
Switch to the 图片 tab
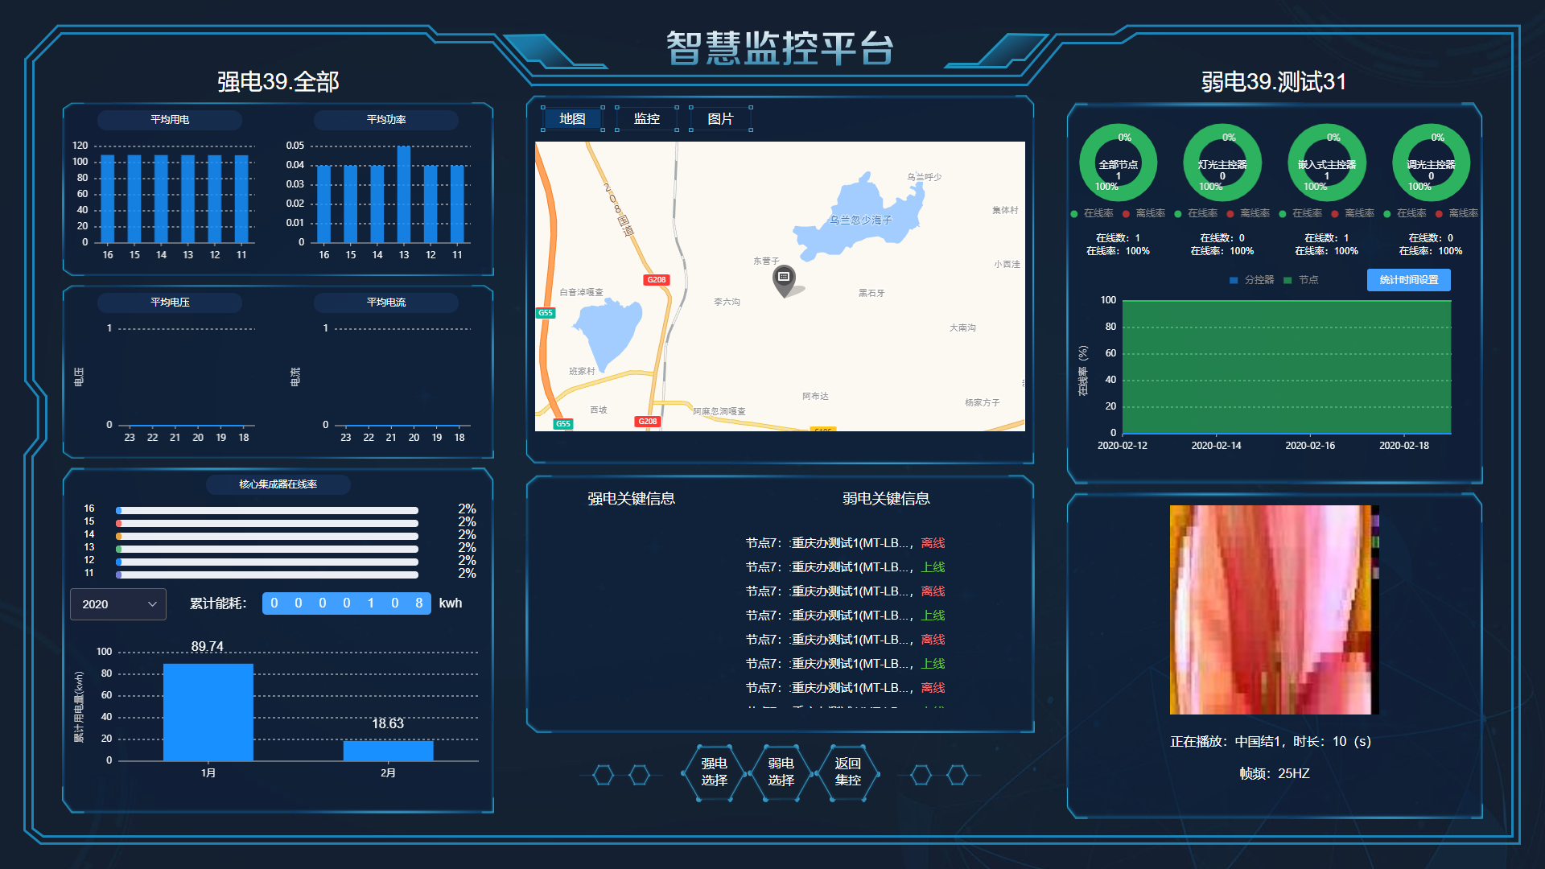click(x=720, y=117)
